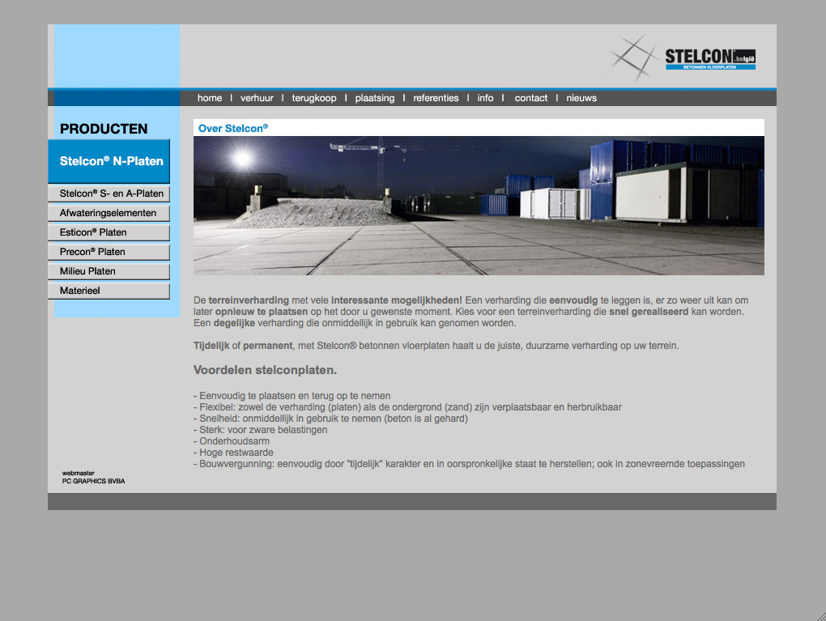This screenshot has width=826, height=621.
Task: Select the 'Sterk: voor zware belastingen' line
Action: pos(260,430)
